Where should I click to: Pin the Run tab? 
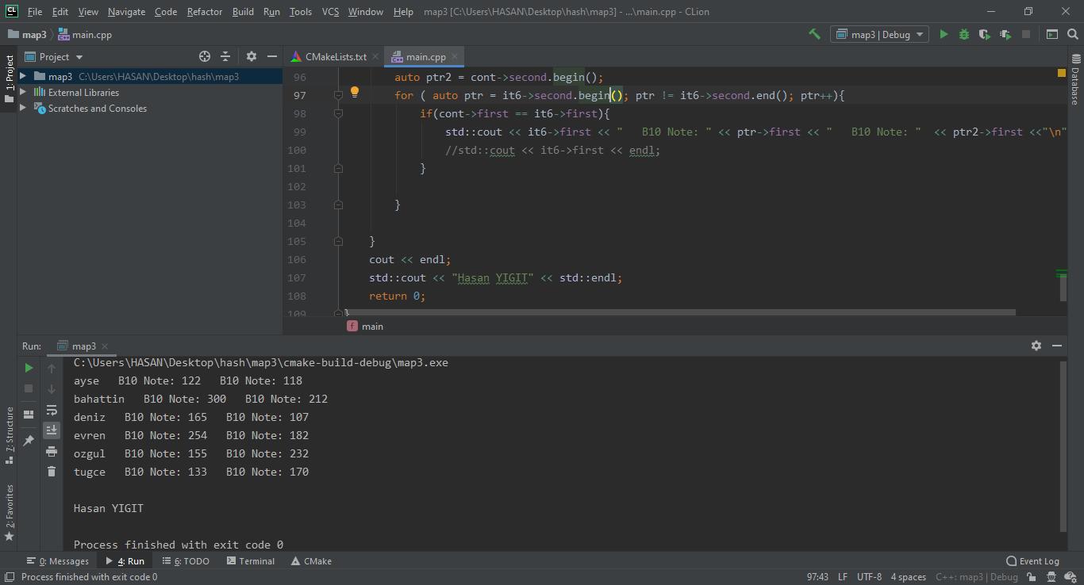29,440
